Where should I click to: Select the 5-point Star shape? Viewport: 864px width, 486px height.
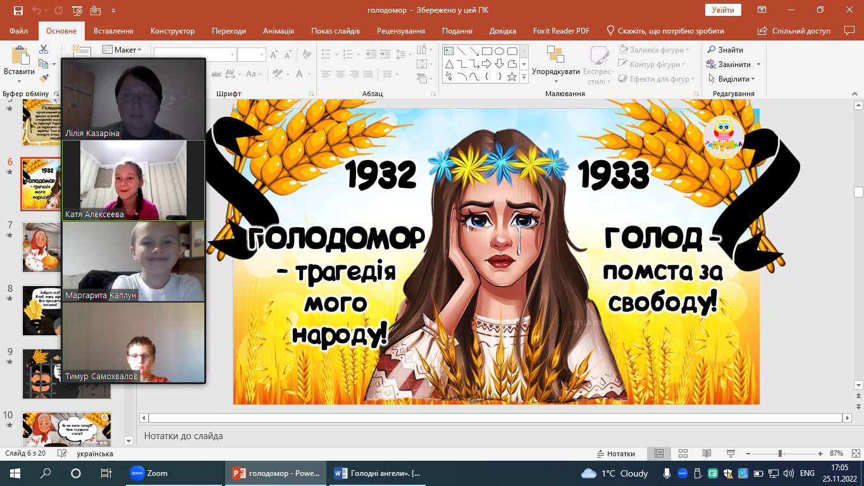pos(512,77)
